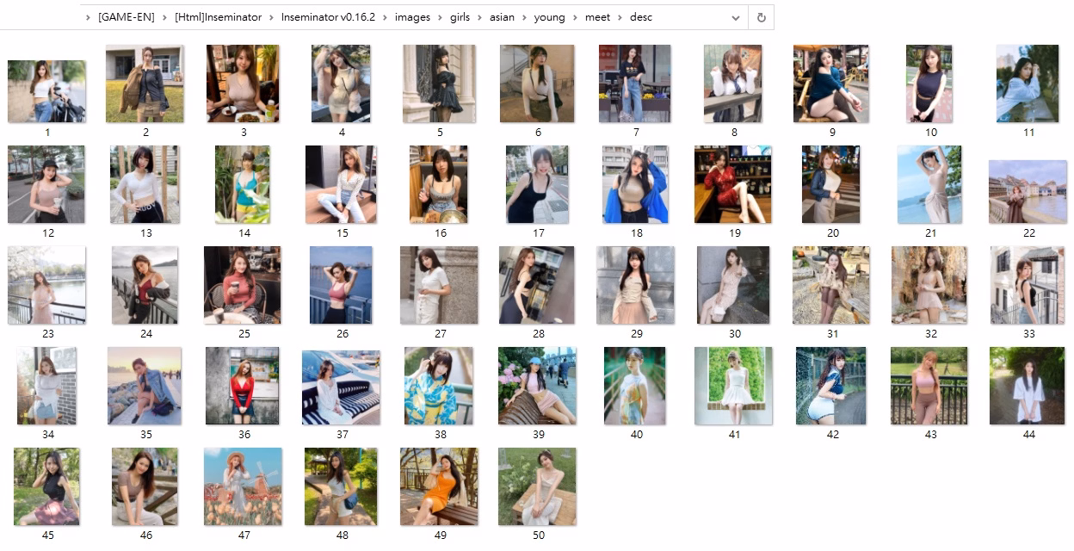Viewport: 1074px width, 551px height.
Task: Select the young breadcrumb segment
Action: point(549,17)
